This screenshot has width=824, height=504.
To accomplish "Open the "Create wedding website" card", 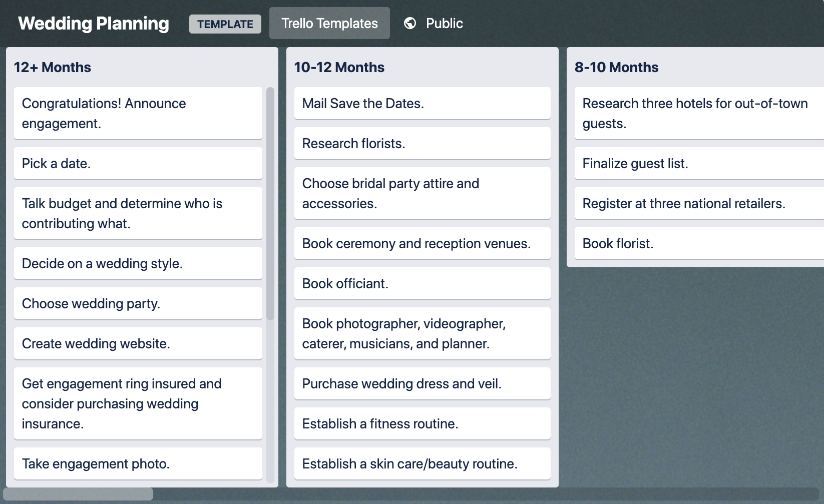I will tap(138, 343).
